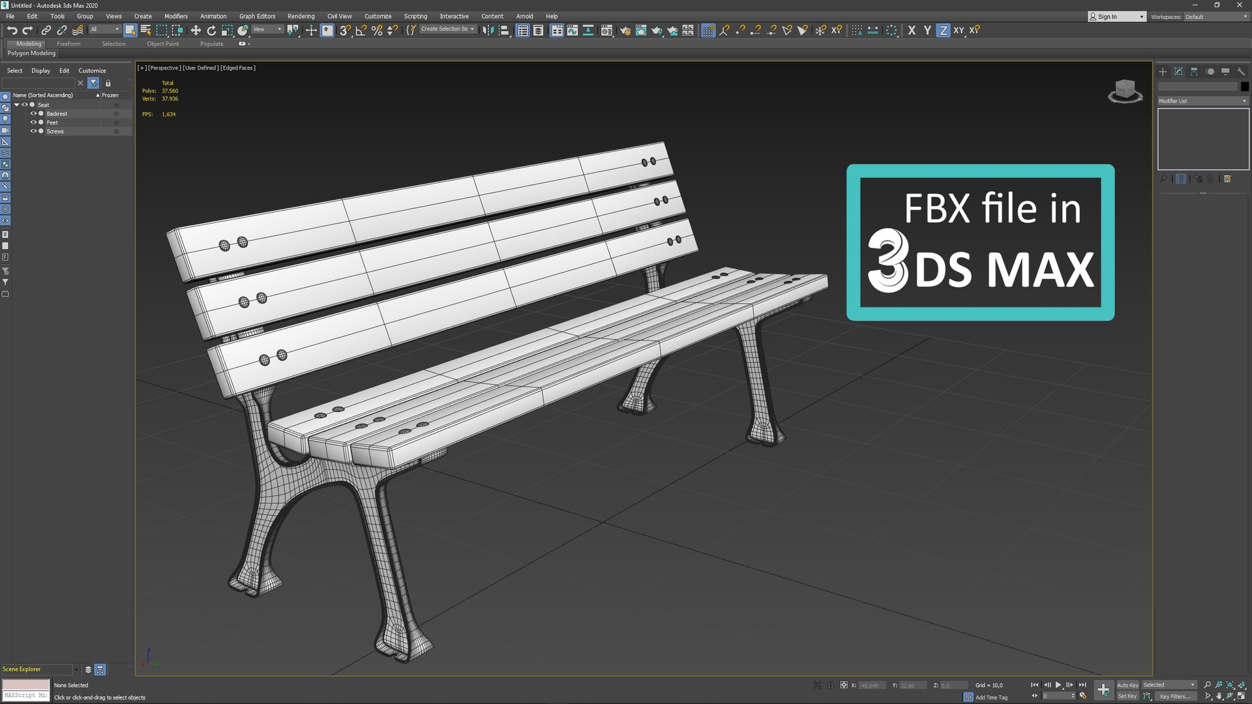Open the Select by Name dialog
The height and width of the screenshot is (704, 1252).
tap(145, 30)
